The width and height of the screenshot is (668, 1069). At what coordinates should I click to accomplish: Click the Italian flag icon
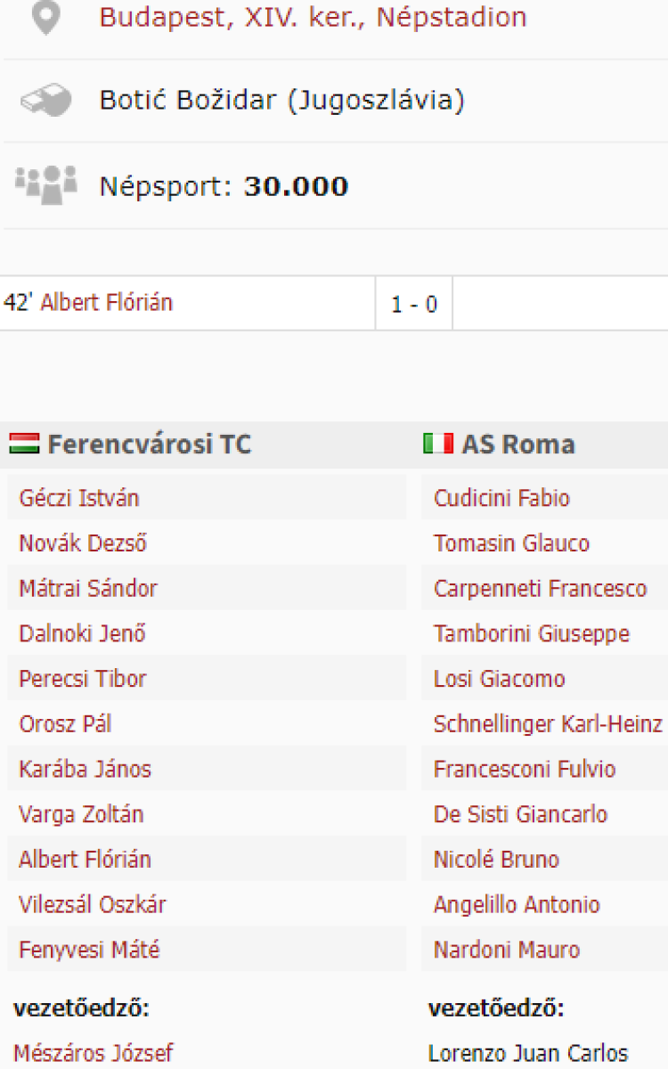tap(438, 444)
